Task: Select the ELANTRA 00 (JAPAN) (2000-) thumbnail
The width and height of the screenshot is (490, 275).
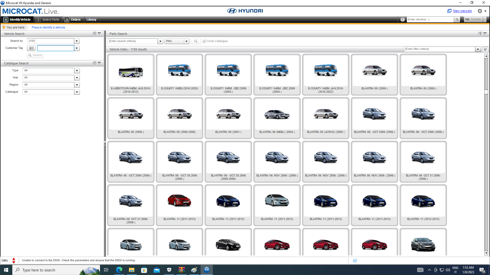Action: click(326, 118)
